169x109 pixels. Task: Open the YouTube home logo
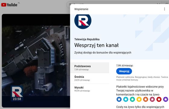click(9, 5)
